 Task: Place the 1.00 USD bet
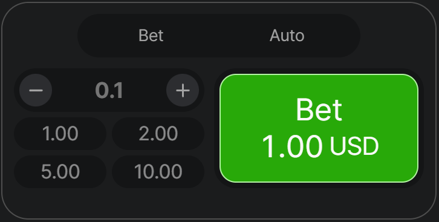click(319, 128)
